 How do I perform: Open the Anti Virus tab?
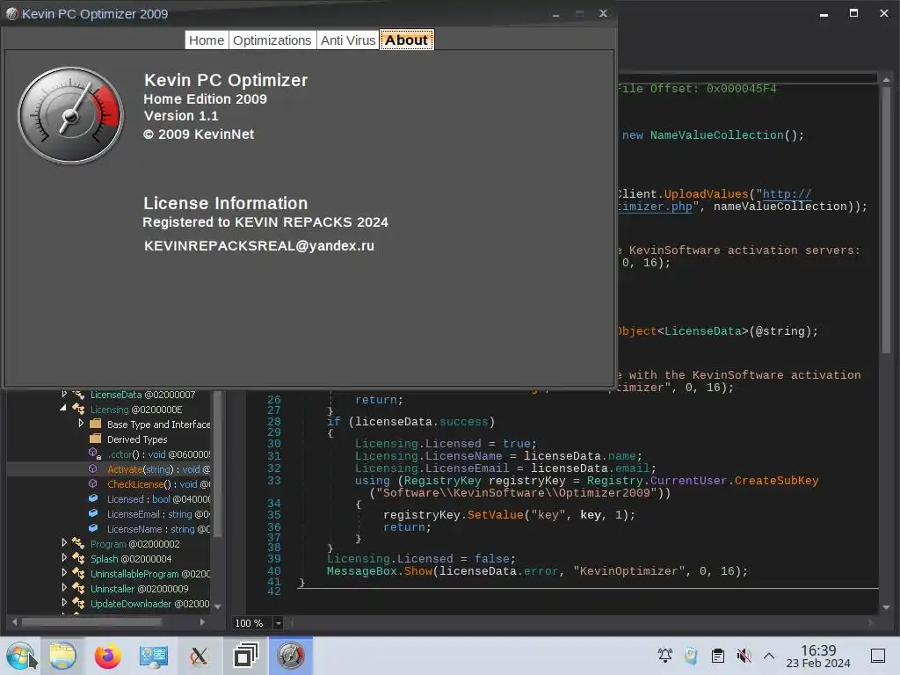[x=348, y=40]
